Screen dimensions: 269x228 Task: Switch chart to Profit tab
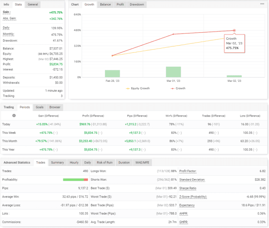point(120,4)
